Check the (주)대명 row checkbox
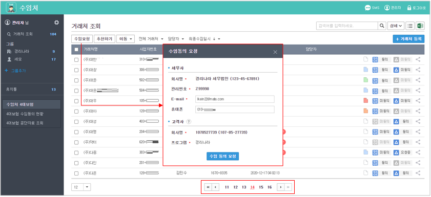Image resolution: width=431 pixels, height=197 pixels. click(76, 132)
